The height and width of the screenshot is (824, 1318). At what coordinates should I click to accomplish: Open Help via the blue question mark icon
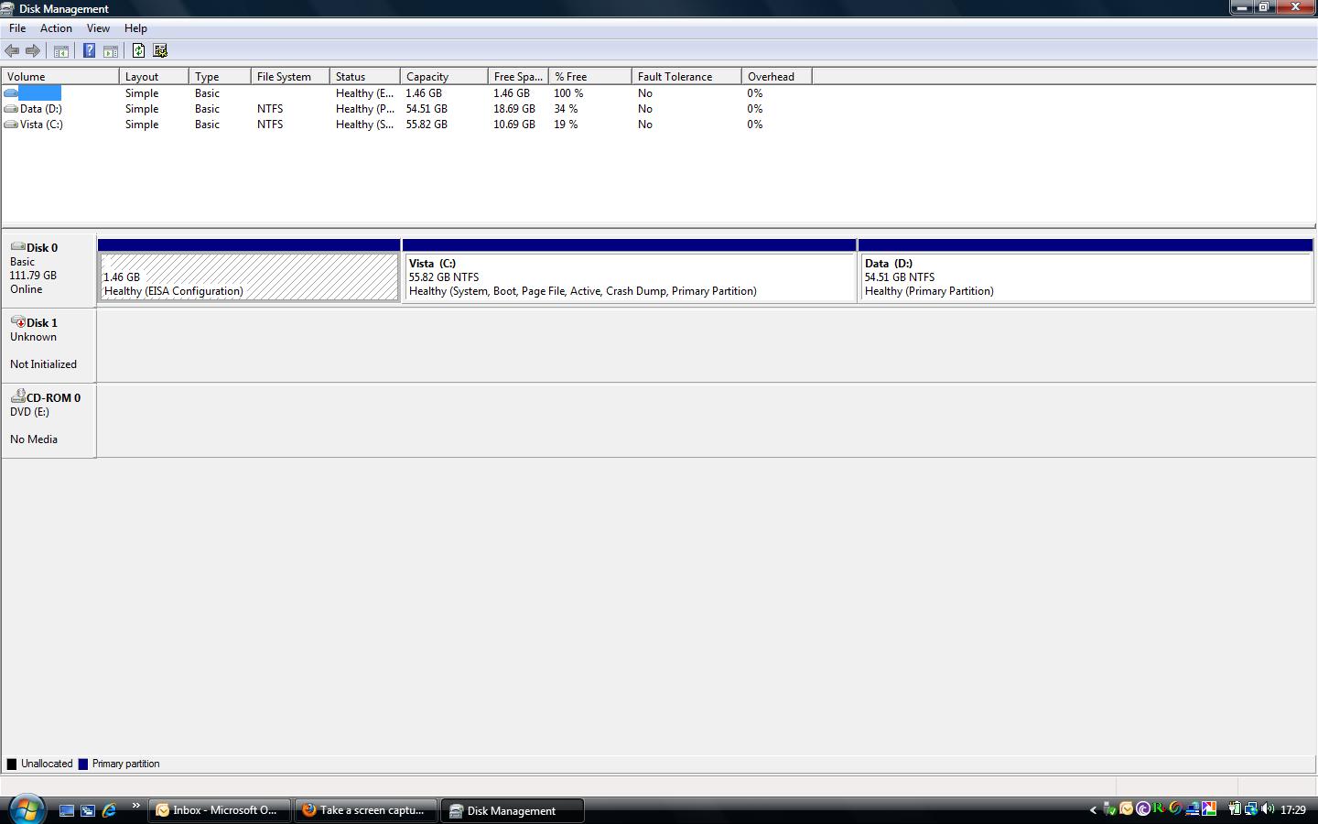click(89, 51)
